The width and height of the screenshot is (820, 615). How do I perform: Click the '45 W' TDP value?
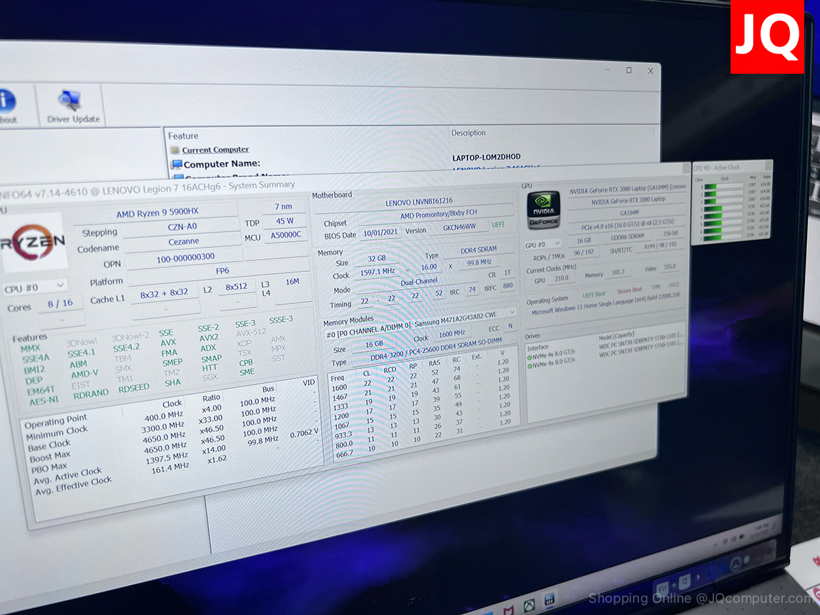pos(284,221)
